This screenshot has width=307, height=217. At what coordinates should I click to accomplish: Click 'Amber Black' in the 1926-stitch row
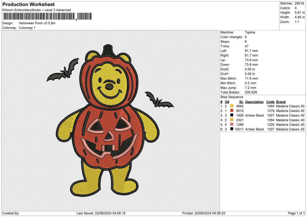click(255, 115)
